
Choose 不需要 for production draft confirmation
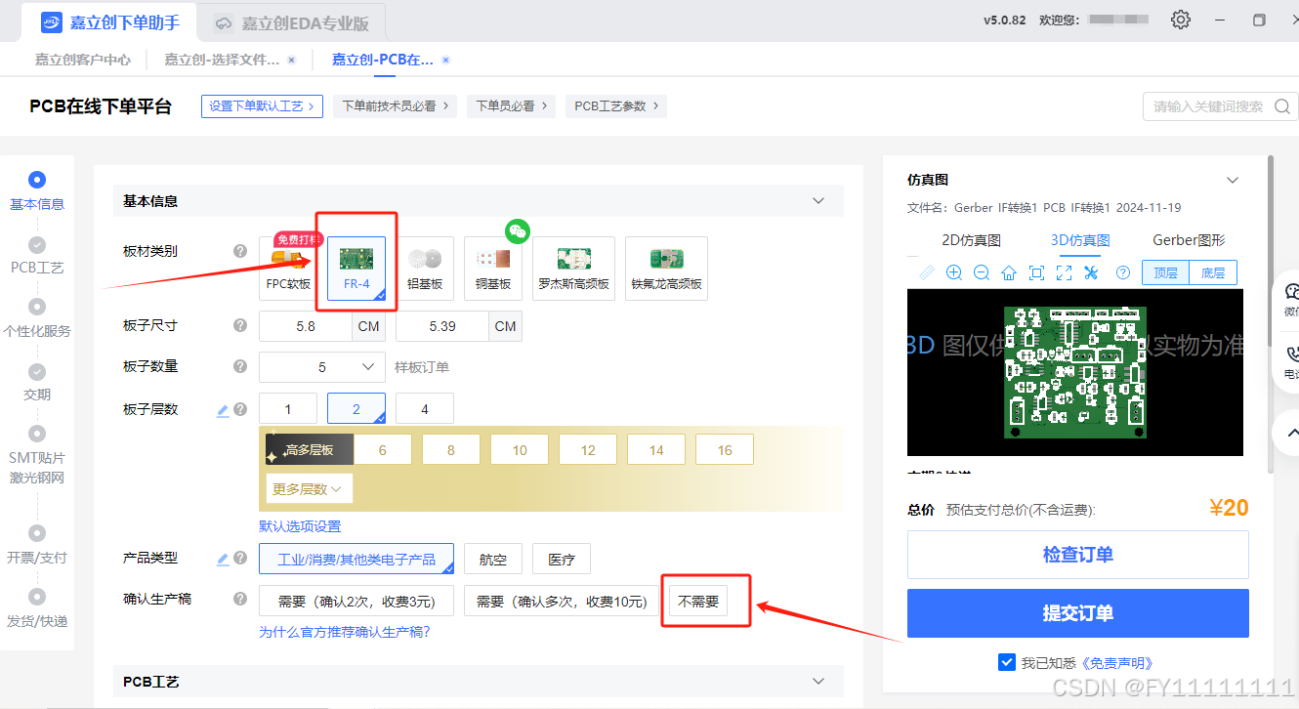pyautogui.click(x=698, y=601)
